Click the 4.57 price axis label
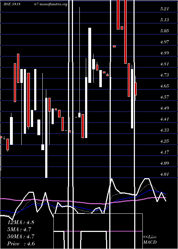The height and width of the screenshot is (249, 178). click(x=164, y=97)
